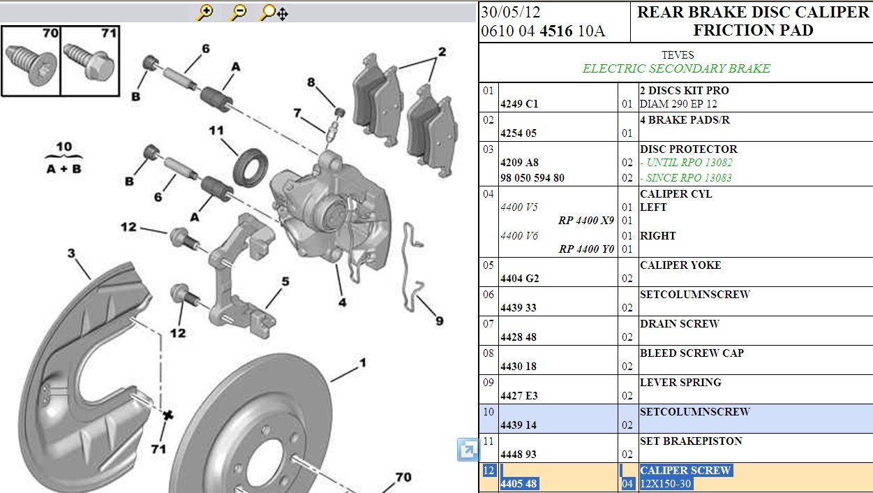Select screw thumbnail number 70
873x493 pixels.
click(31, 61)
